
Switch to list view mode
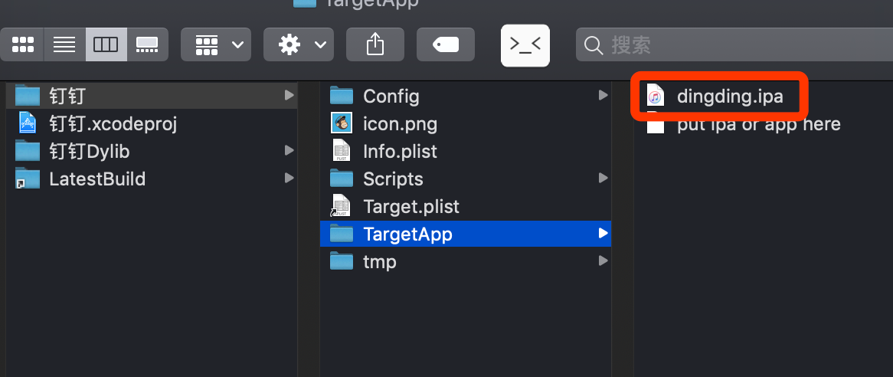[64, 44]
